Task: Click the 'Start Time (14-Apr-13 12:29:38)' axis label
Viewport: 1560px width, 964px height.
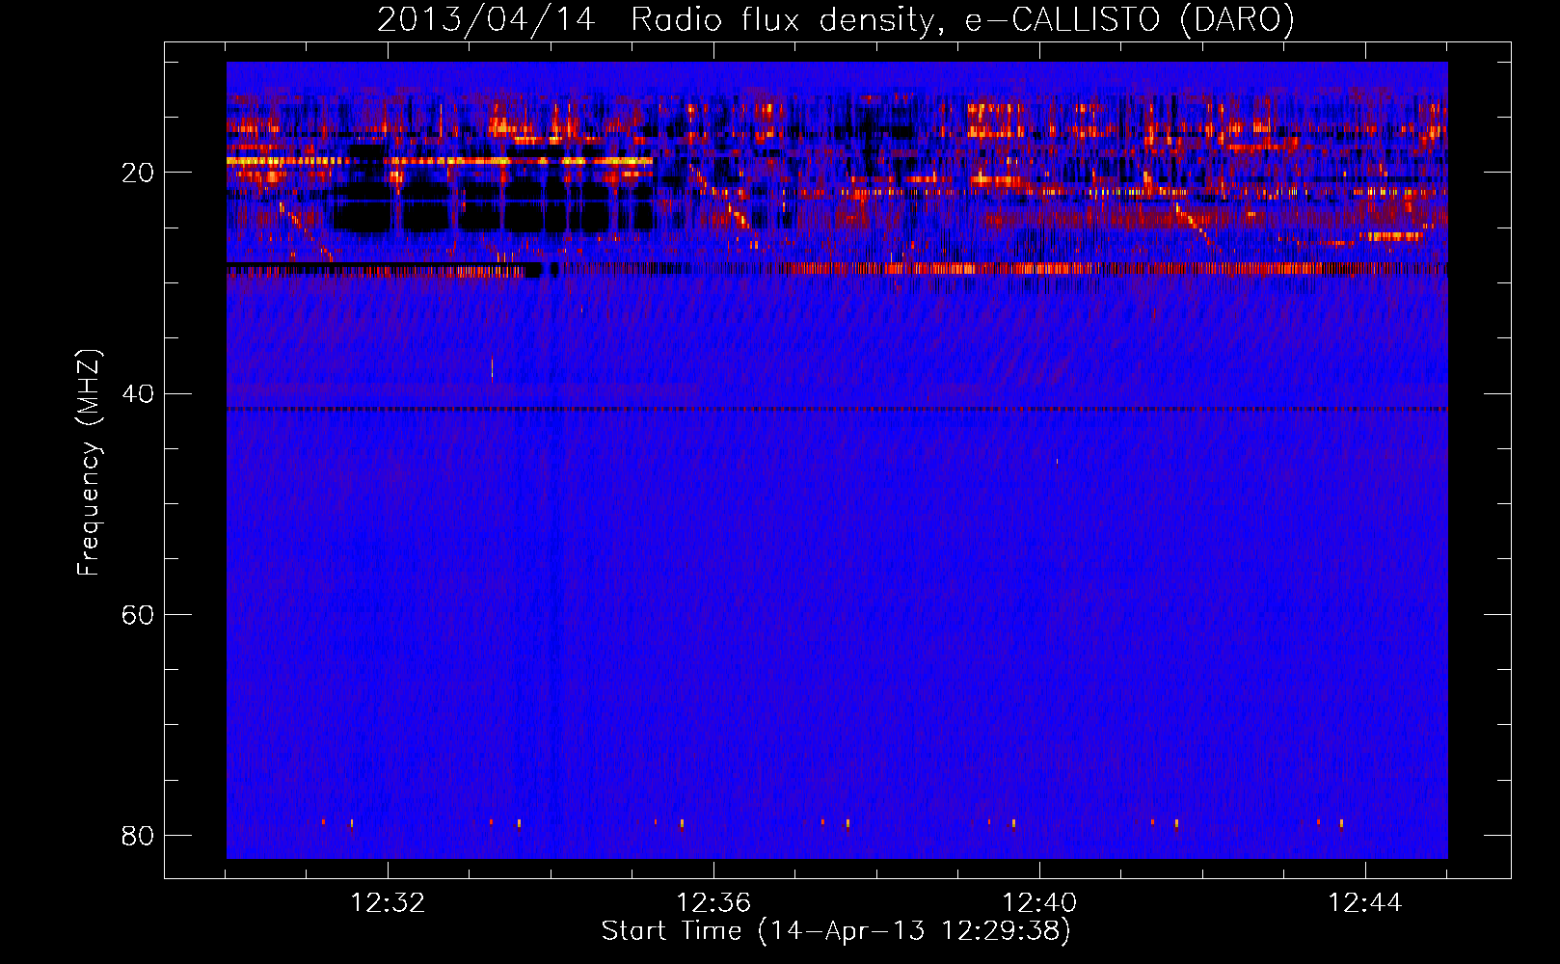Action: [836, 931]
